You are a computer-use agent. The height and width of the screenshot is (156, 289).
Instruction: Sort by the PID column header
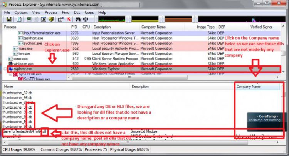point(74,27)
